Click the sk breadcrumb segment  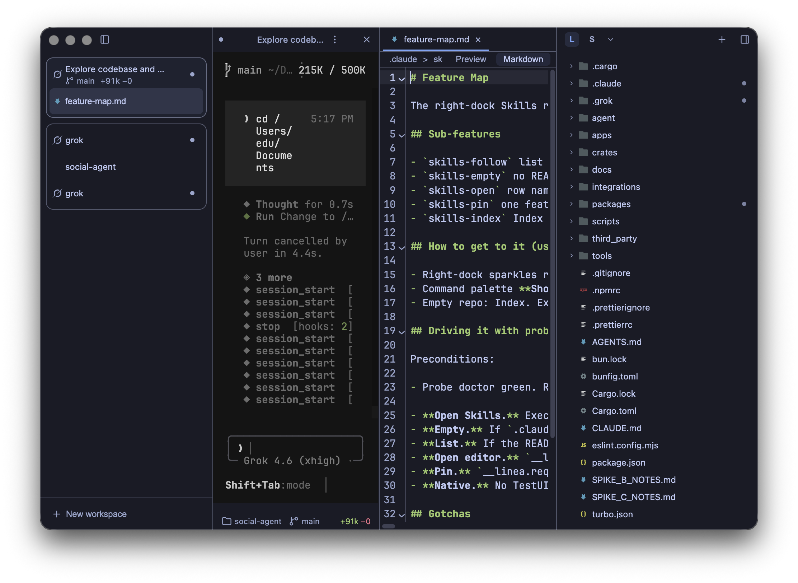438,59
